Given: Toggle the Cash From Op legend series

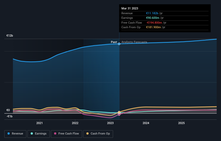Looking at the screenshot, I should (x=98, y=134).
